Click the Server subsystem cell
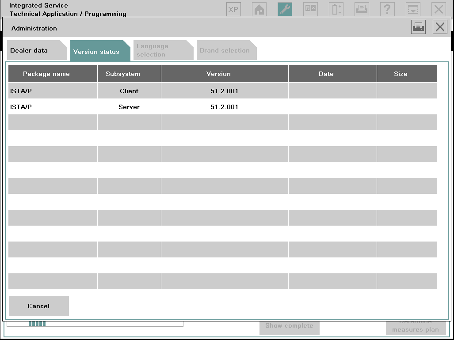 pyautogui.click(x=129, y=107)
